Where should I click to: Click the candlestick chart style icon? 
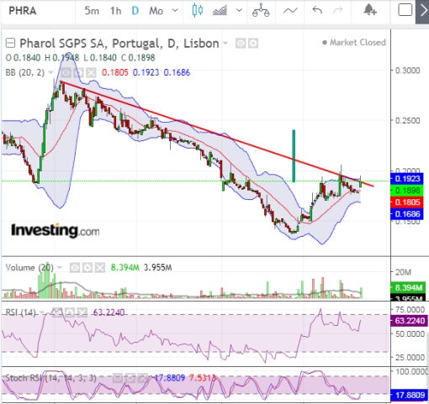click(x=198, y=11)
